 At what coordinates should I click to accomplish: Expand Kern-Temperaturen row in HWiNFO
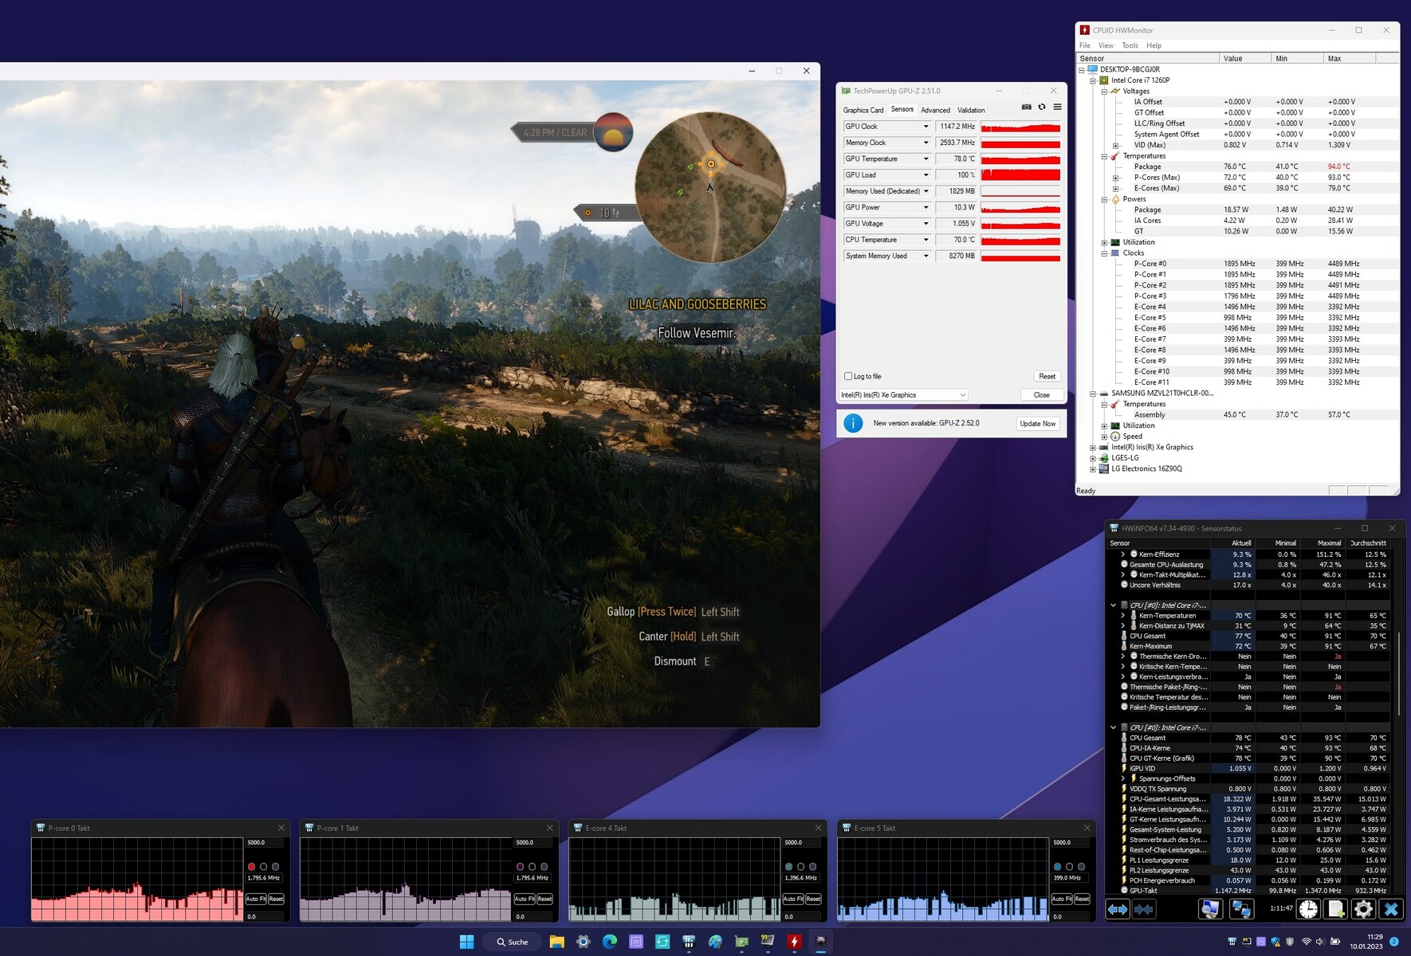coord(1123,616)
